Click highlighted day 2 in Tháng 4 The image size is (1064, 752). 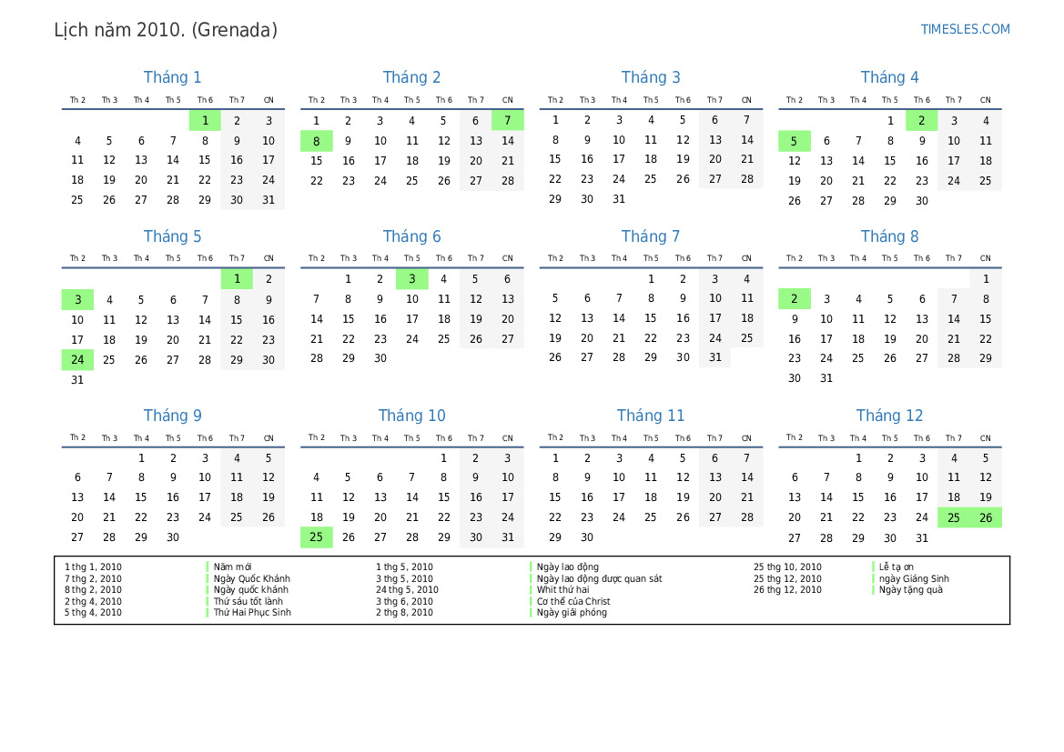pos(921,121)
